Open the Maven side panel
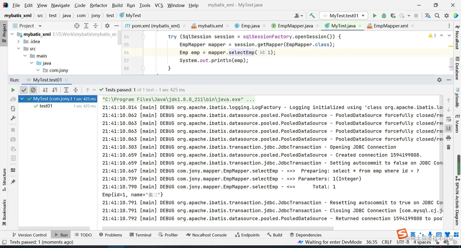Image resolution: width=461 pixels, height=248 pixels. [x=457, y=123]
